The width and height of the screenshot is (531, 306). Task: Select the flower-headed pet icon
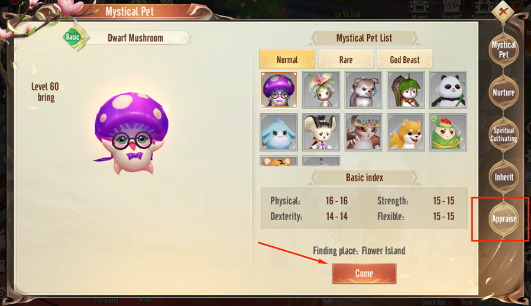click(x=321, y=90)
